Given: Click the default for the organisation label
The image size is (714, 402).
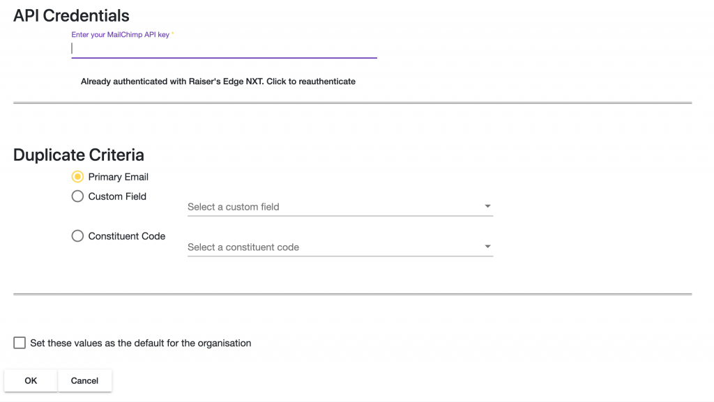Looking at the screenshot, I should point(141,343).
